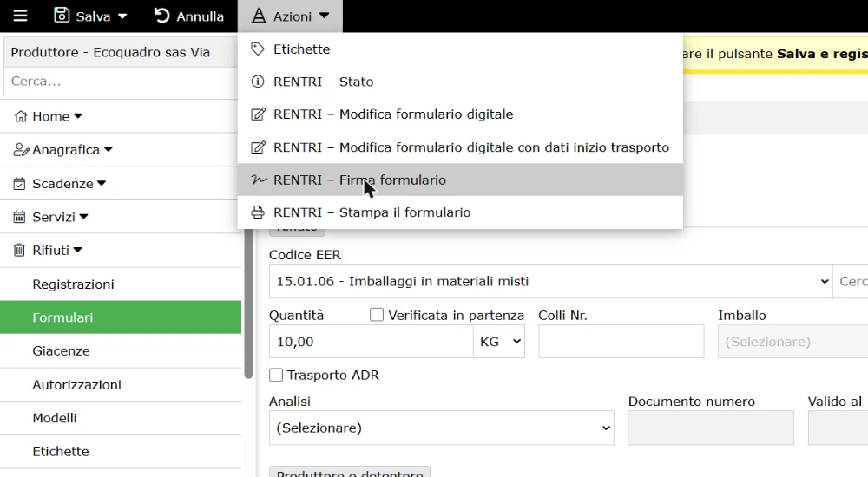Collapse the Azioni dropdown arrow
The image size is (868, 477).
coord(325,16)
